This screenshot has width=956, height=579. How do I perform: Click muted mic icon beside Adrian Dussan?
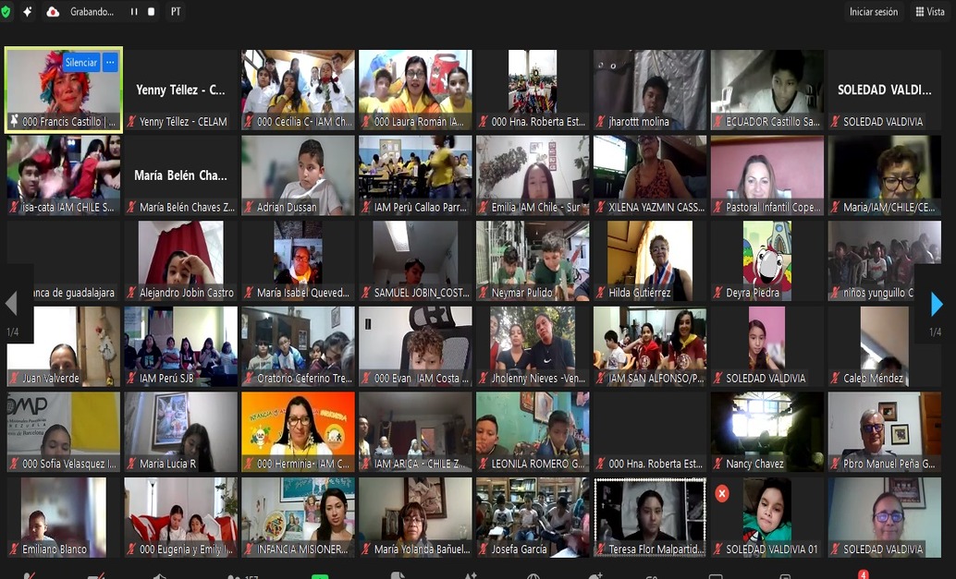[x=249, y=208]
